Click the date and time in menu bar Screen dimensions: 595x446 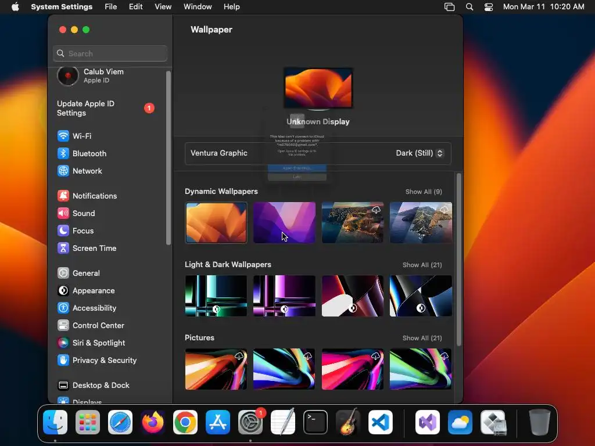543,7
